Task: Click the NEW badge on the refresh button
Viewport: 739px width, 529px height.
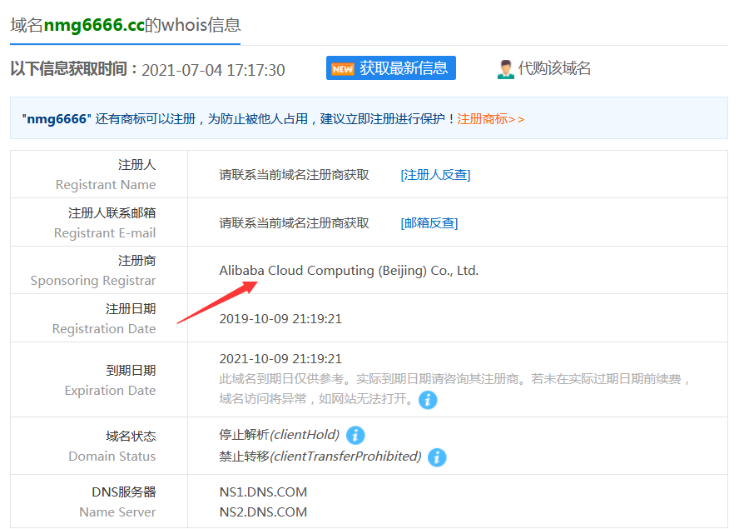Action: pos(342,69)
